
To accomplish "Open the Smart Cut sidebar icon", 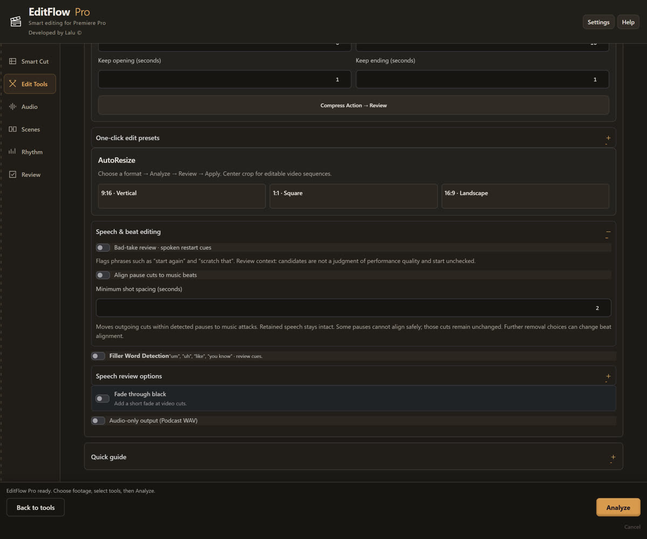I will point(12,61).
